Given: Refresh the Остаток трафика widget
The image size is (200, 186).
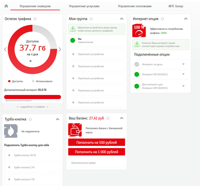Looking at the screenshot, I should (x=35, y=19).
